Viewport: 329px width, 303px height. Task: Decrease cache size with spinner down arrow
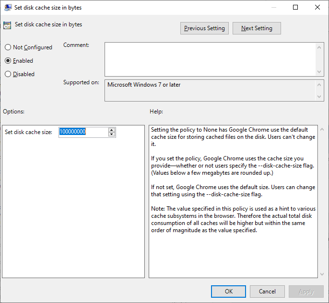tap(112, 135)
